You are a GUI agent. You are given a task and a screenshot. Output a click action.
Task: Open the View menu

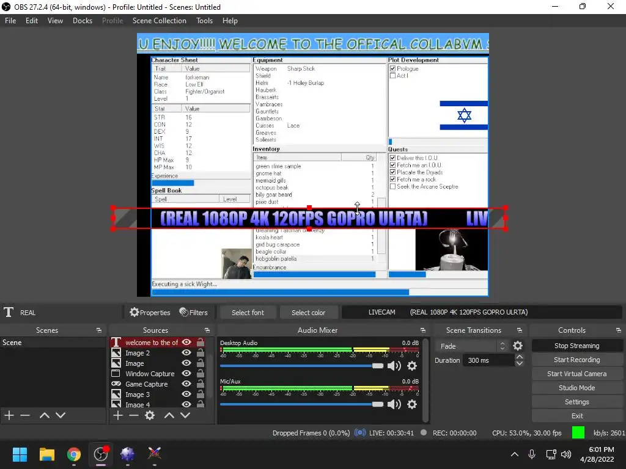[55, 21]
